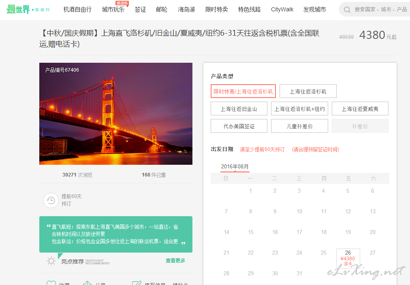This screenshot has height=285, width=410.
Task: Select the 上海往返旧金山 option
Action: [x=239, y=108]
